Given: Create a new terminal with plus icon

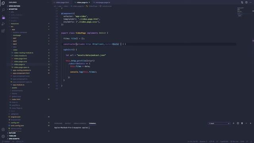Looking at the screenshot, I should (x=233, y=123).
